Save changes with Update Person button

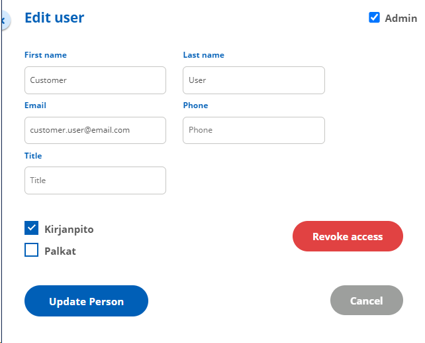[86, 301]
